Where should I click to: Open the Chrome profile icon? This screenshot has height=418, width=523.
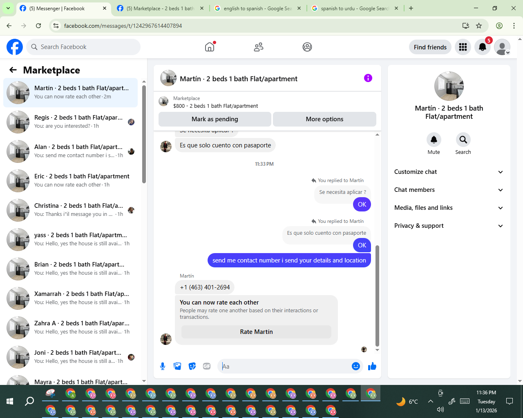click(499, 26)
